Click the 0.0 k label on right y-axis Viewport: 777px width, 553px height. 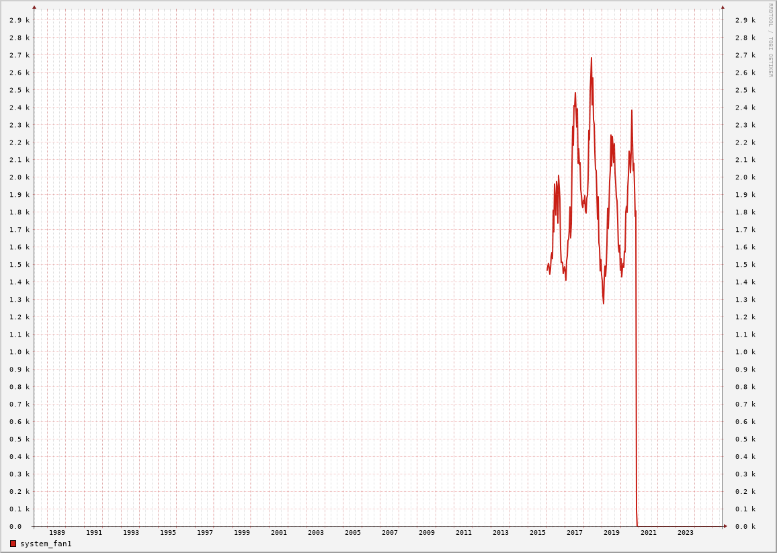[x=745, y=527]
